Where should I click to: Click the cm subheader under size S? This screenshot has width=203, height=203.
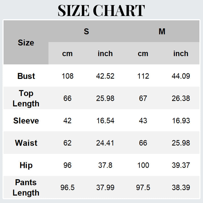(x=67, y=54)
